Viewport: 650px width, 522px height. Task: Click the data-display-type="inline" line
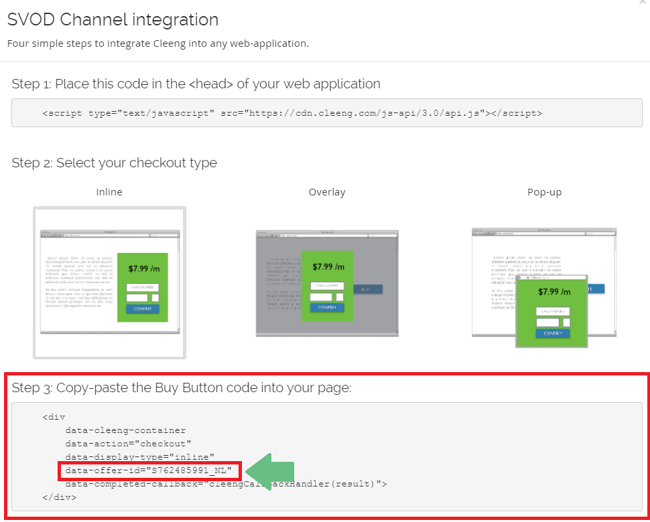[139, 456]
